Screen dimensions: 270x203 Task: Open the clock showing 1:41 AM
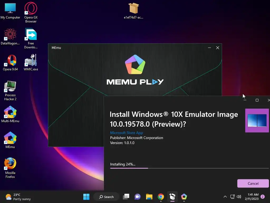252,197
